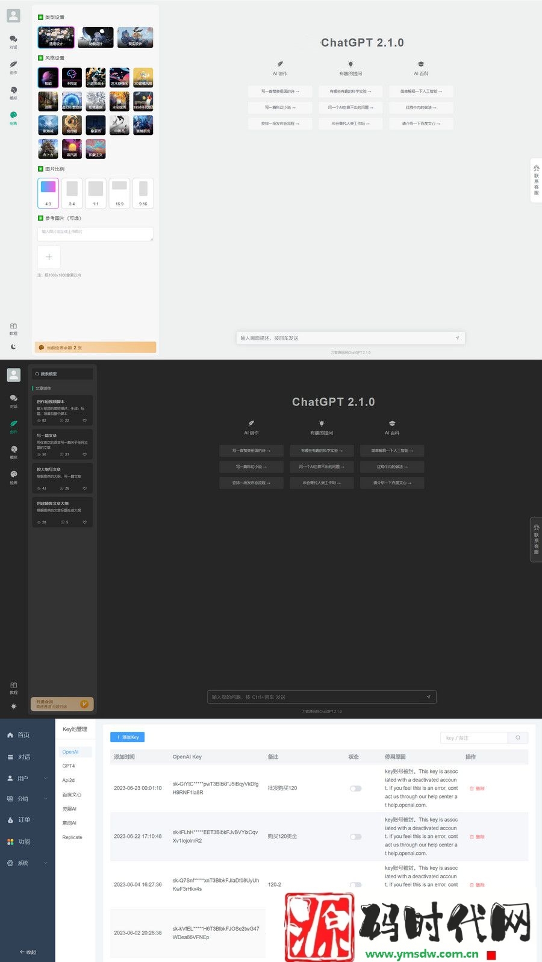The width and height of the screenshot is (542, 962).
Task: Collapse admin sidebar with 收起 arrow
Action: coord(28,952)
